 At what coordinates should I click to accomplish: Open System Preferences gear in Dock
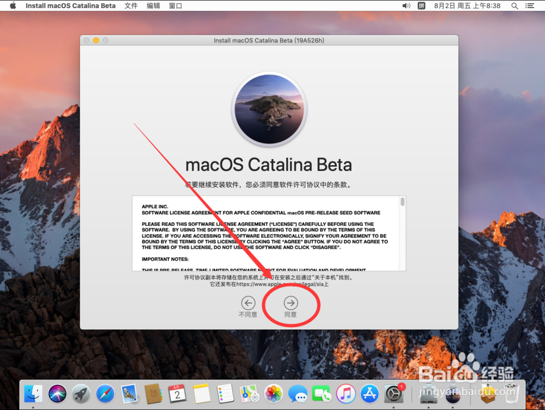(x=394, y=394)
